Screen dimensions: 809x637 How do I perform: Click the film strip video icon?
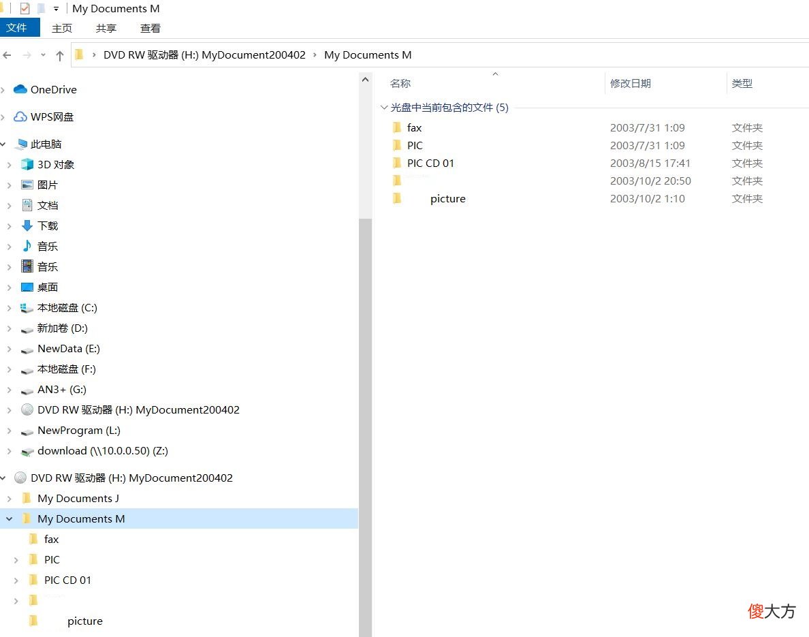click(x=27, y=266)
